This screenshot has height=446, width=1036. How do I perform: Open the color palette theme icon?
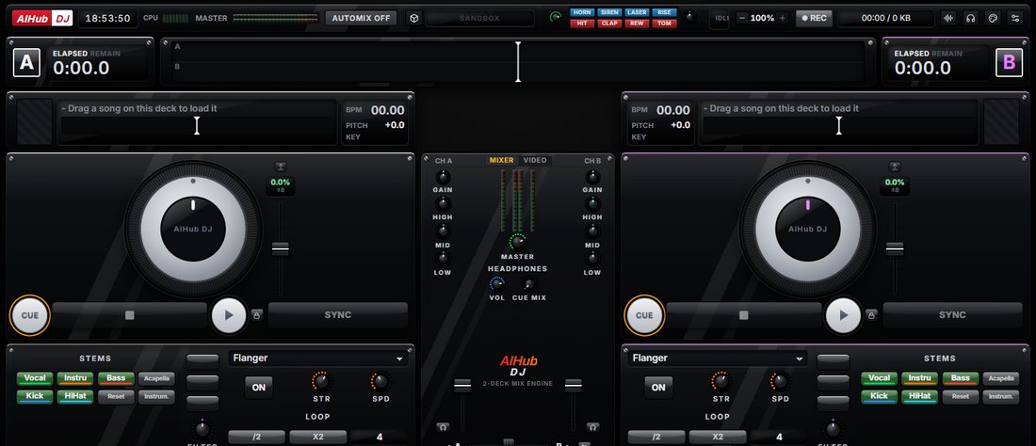pyautogui.click(x=993, y=18)
